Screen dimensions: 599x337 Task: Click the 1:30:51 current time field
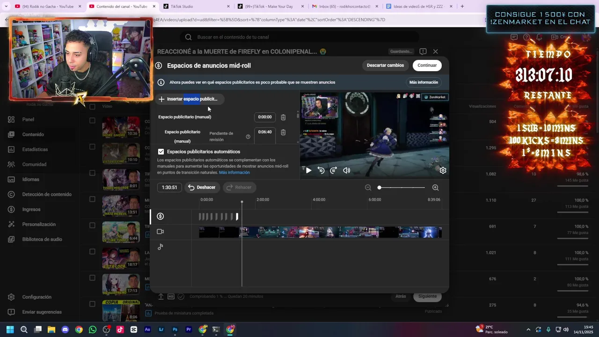169,187
